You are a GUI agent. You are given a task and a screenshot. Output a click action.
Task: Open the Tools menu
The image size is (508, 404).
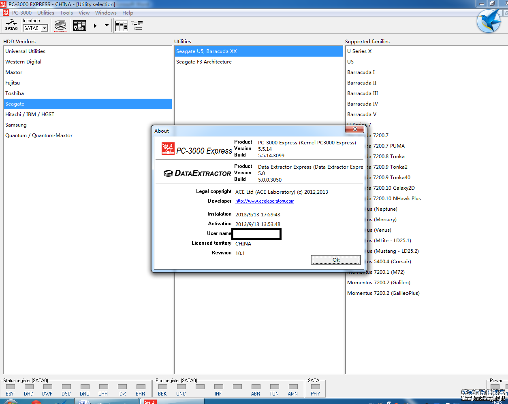pyautogui.click(x=66, y=13)
